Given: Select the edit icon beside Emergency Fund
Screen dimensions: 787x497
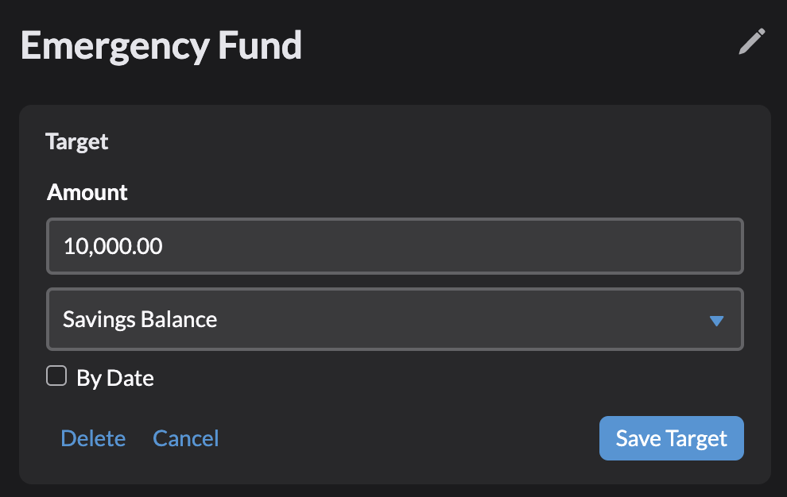Looking at the screenshot, I should coord(750,42).
